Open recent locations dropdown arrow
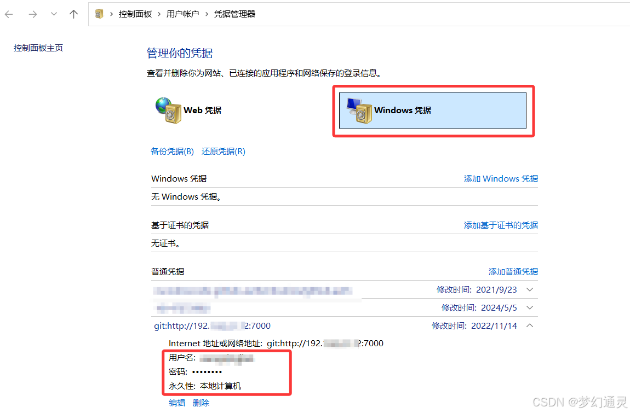The image size is (630, 413). [54, 14]
